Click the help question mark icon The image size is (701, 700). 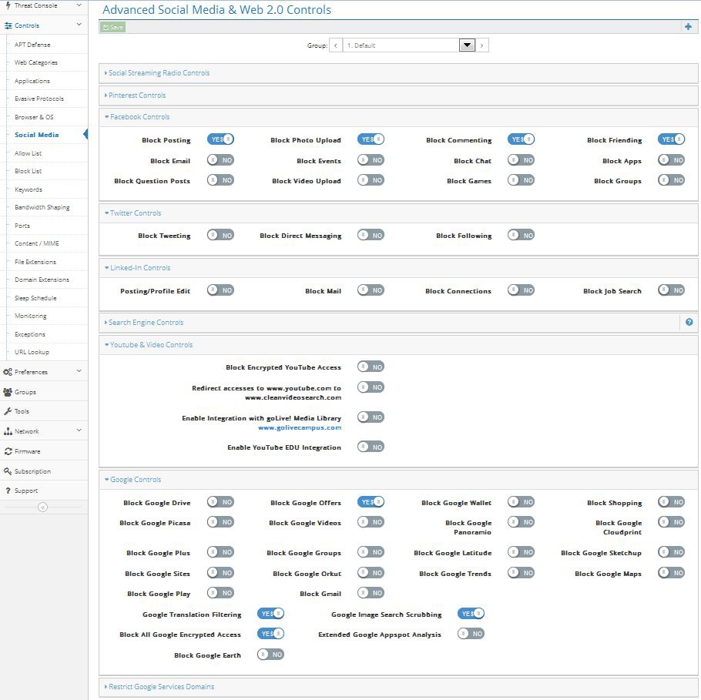(x=689, y=322)
